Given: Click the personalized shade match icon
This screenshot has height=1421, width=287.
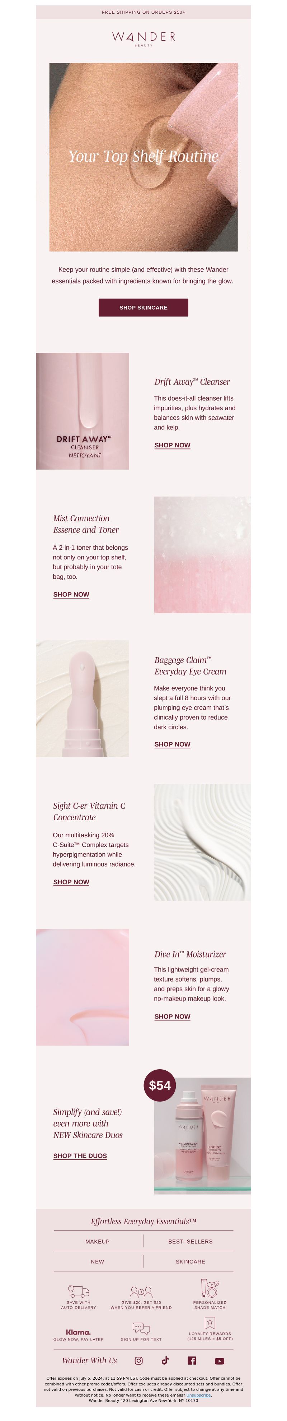Looking at the screenshot, I should click(209, 1289).
